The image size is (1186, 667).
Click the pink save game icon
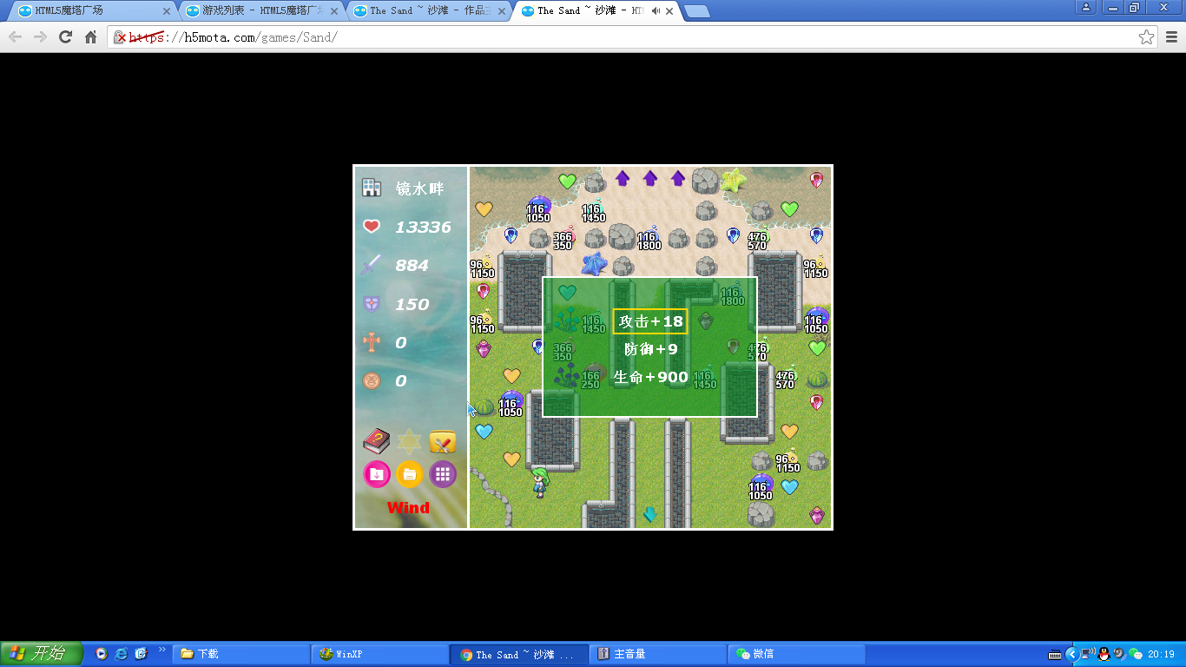376,474
